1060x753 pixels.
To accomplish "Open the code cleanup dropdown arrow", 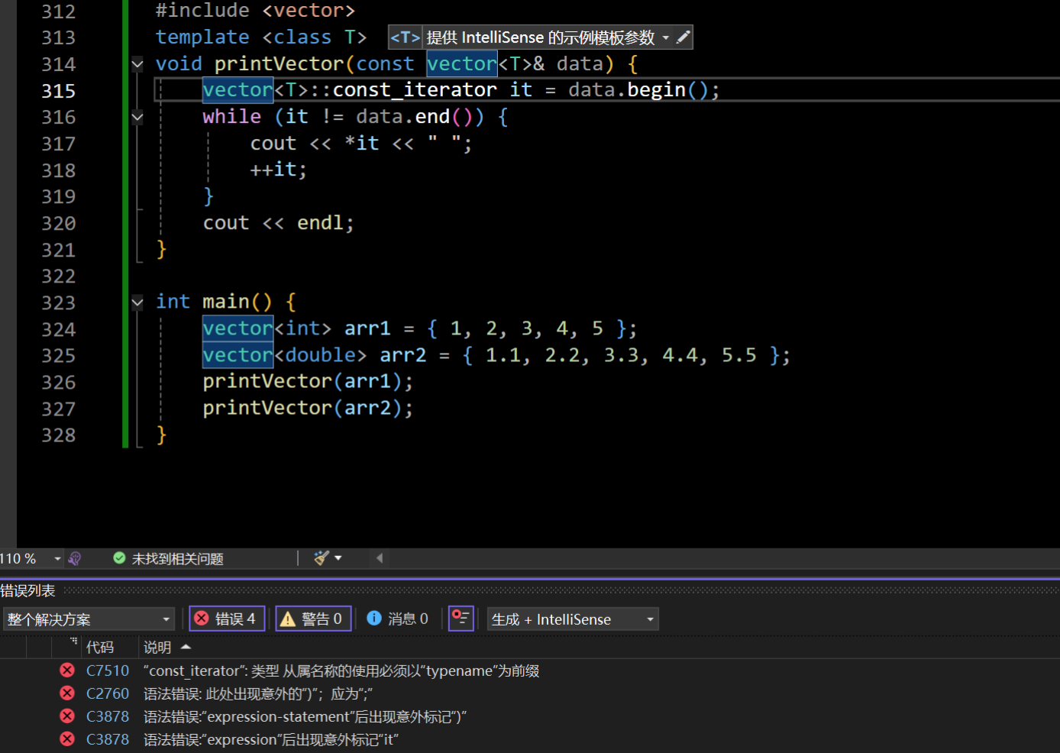I will point(338,558).
